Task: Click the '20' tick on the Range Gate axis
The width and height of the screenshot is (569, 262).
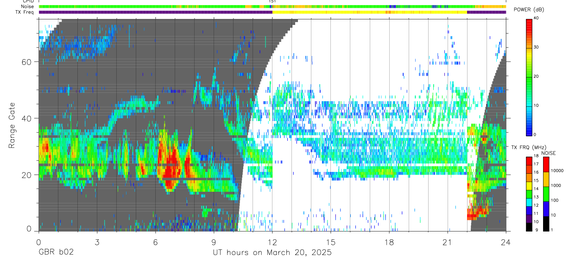Action: click(26, 175)
